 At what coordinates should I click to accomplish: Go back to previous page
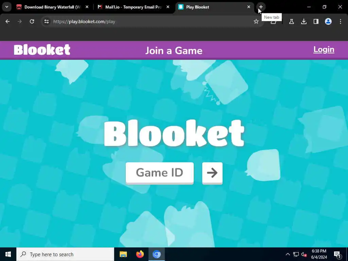(7, 21)
